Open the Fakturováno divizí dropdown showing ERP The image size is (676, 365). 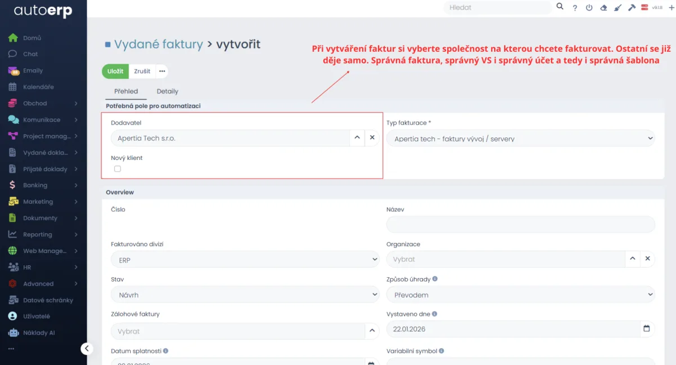tap(245, 259)
